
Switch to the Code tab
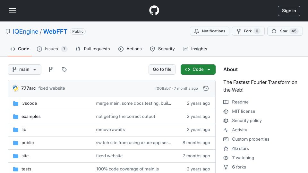click(20, 49)
